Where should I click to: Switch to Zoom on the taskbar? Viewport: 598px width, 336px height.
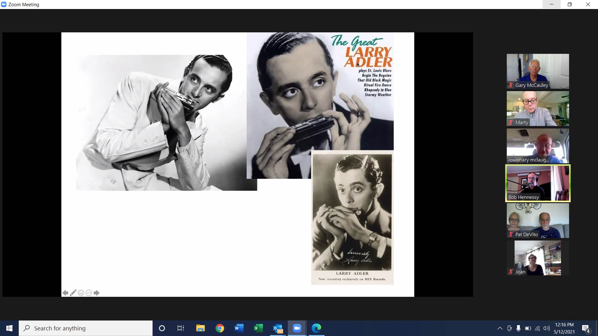(297, 328)
